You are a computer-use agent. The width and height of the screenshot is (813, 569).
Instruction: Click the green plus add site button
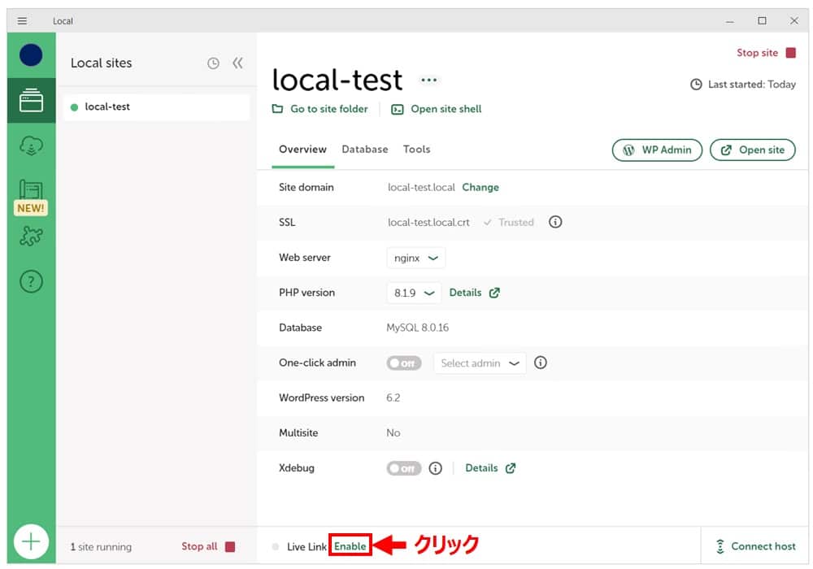[31, 542]
